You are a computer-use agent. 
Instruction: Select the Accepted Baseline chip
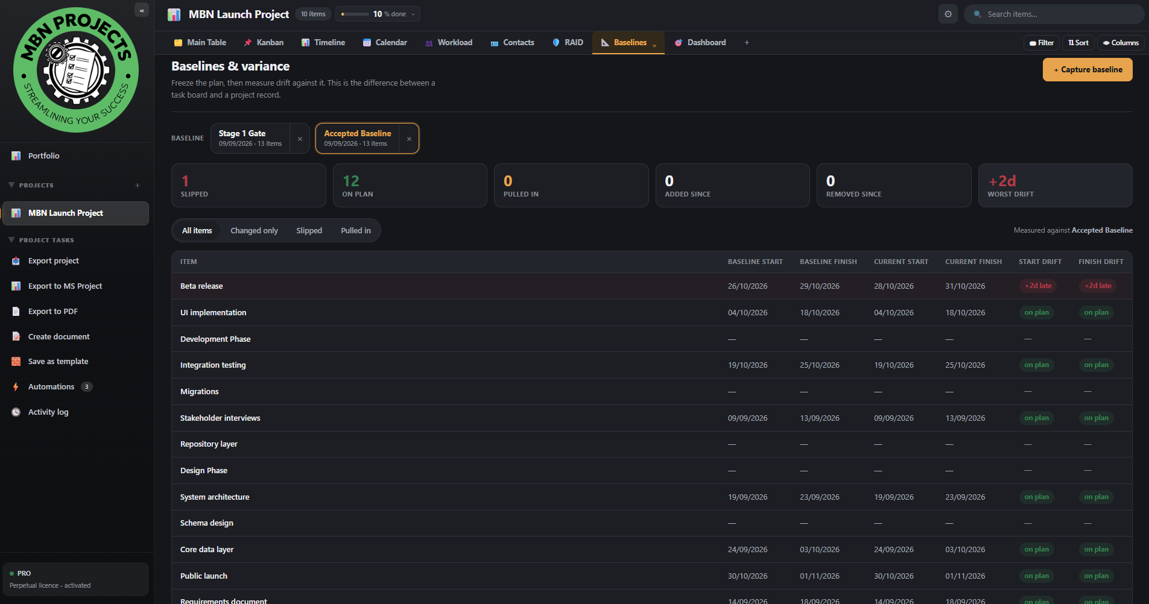coord(358,138)
